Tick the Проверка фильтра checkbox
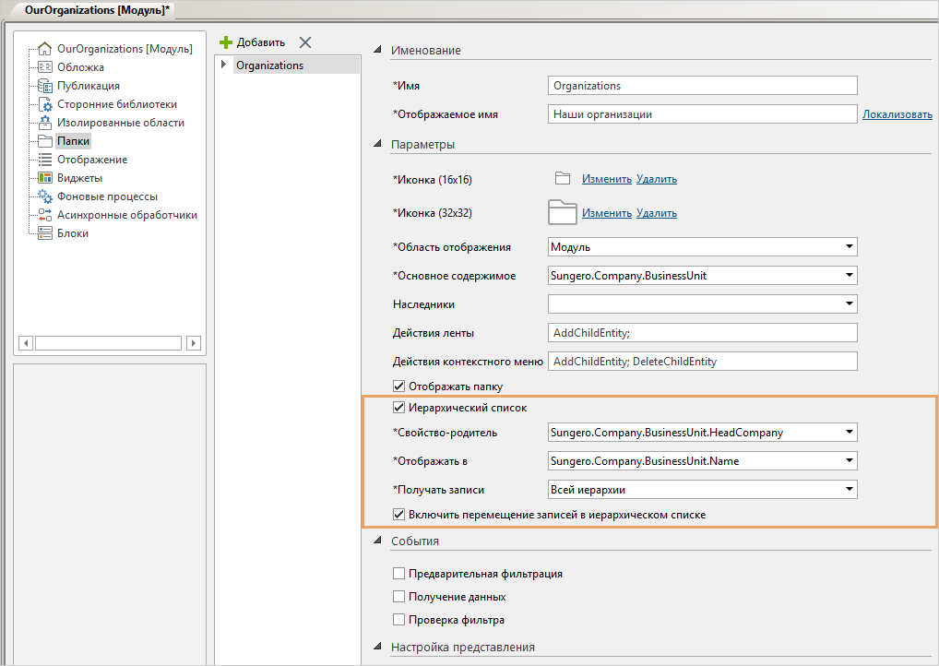This screenshot has height=666, width=939. (x=398, y=620)
